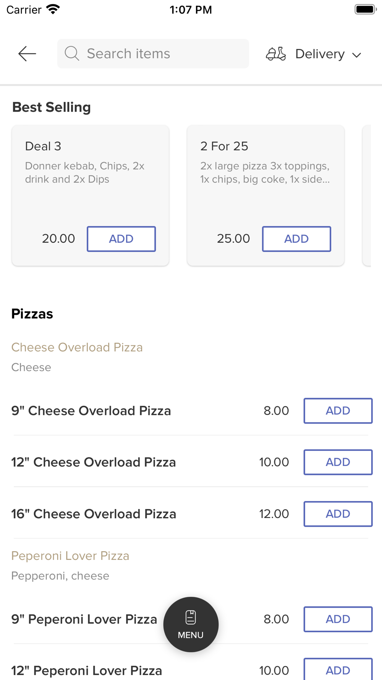This screenshot has width=382, height=680.
Task: Tap the back arrow icon
Action: coord(27,54)
